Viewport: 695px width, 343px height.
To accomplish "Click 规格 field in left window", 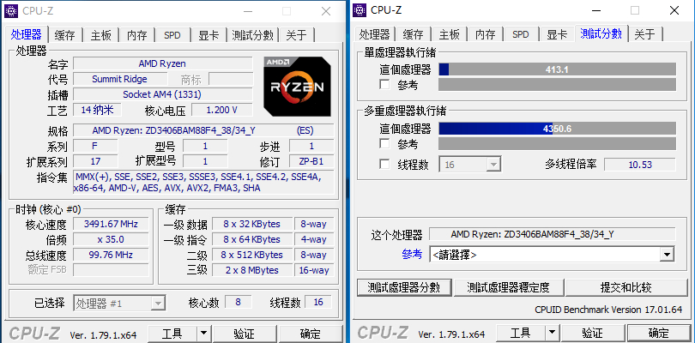I will (x=203, y=130).
